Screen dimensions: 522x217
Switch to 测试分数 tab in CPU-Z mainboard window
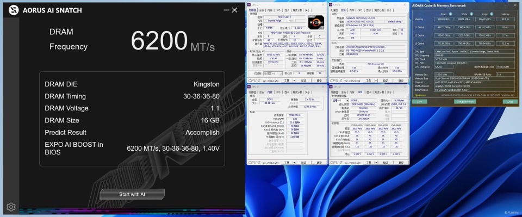click(379, 10)
